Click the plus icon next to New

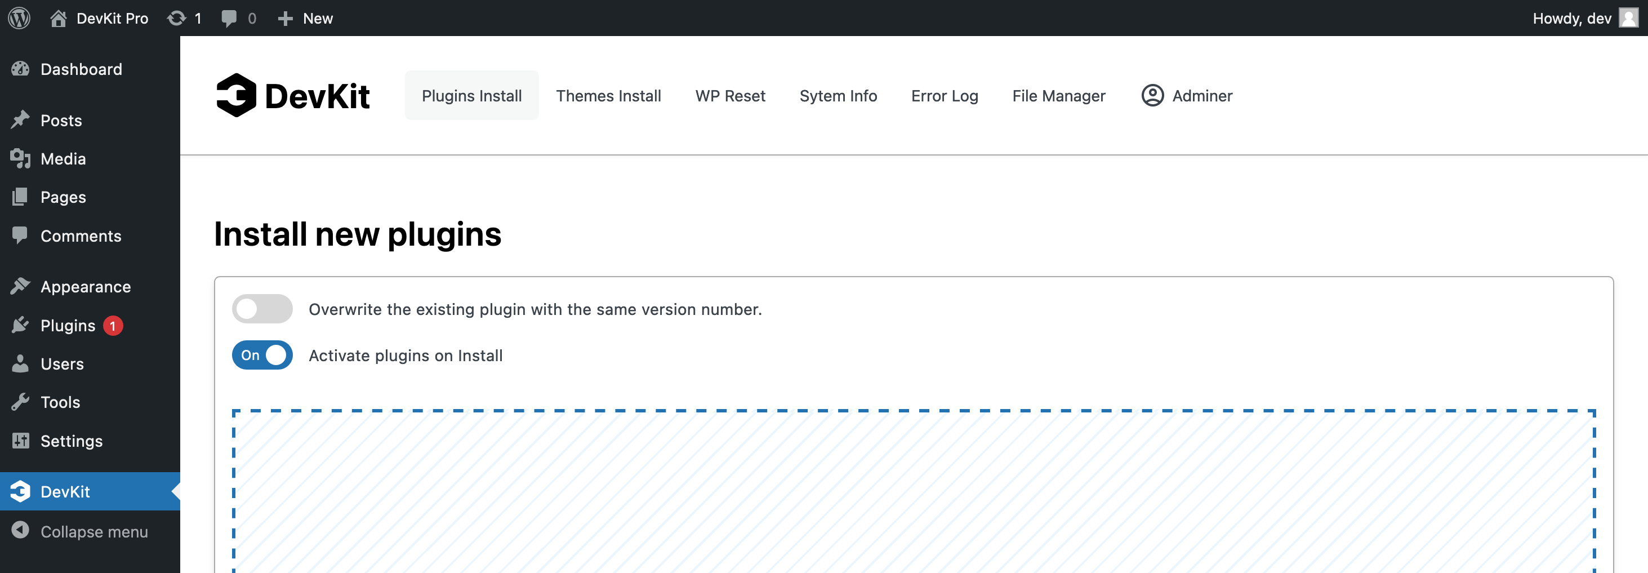[x=286, y=19]
